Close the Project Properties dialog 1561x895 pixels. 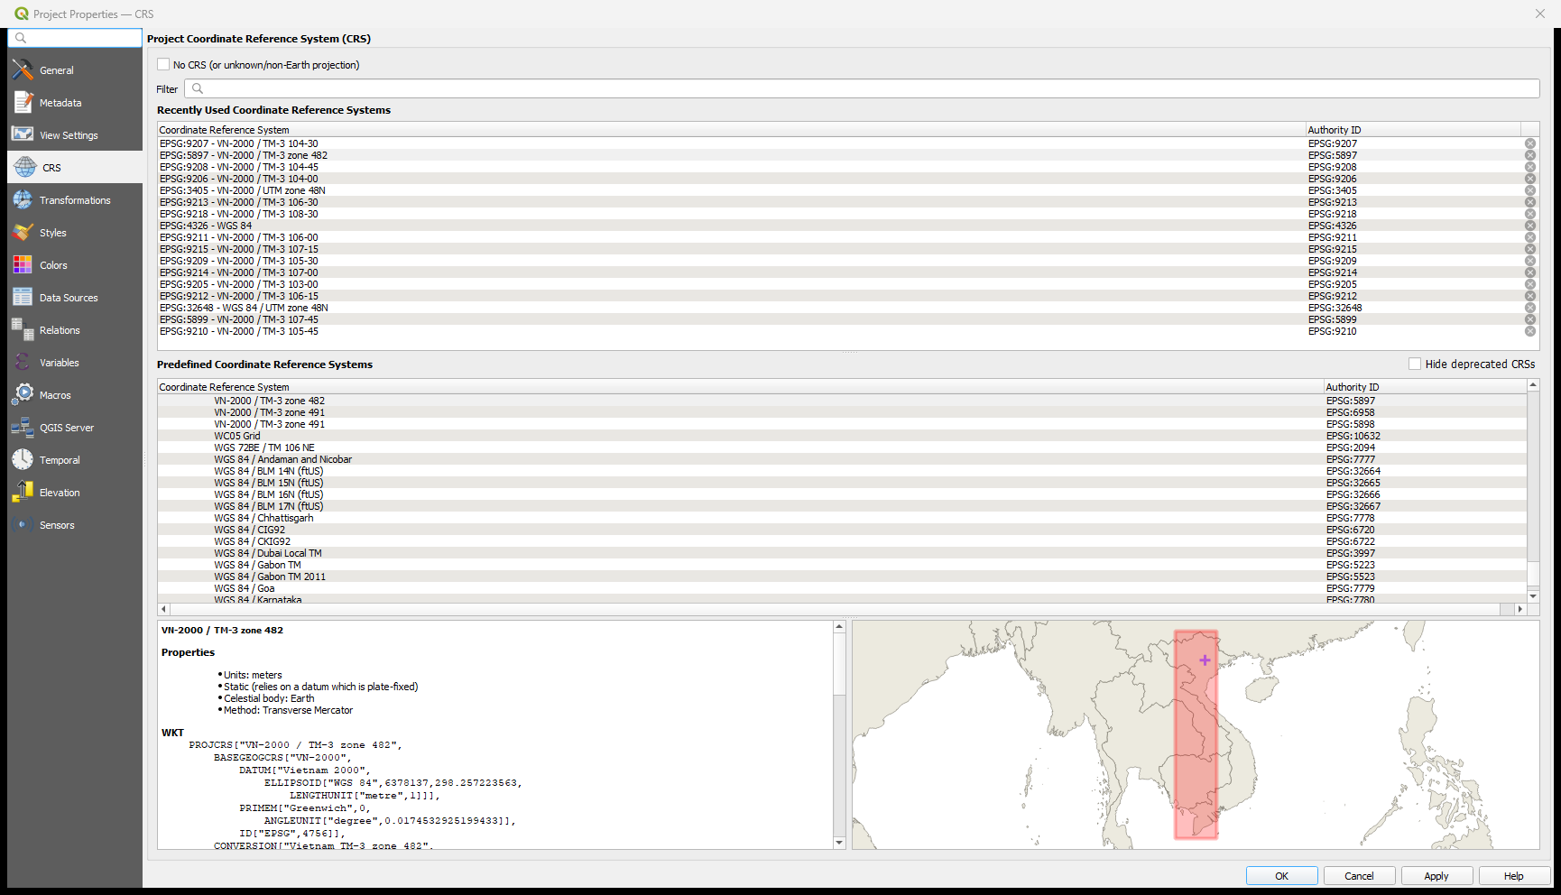(1539, 14)
